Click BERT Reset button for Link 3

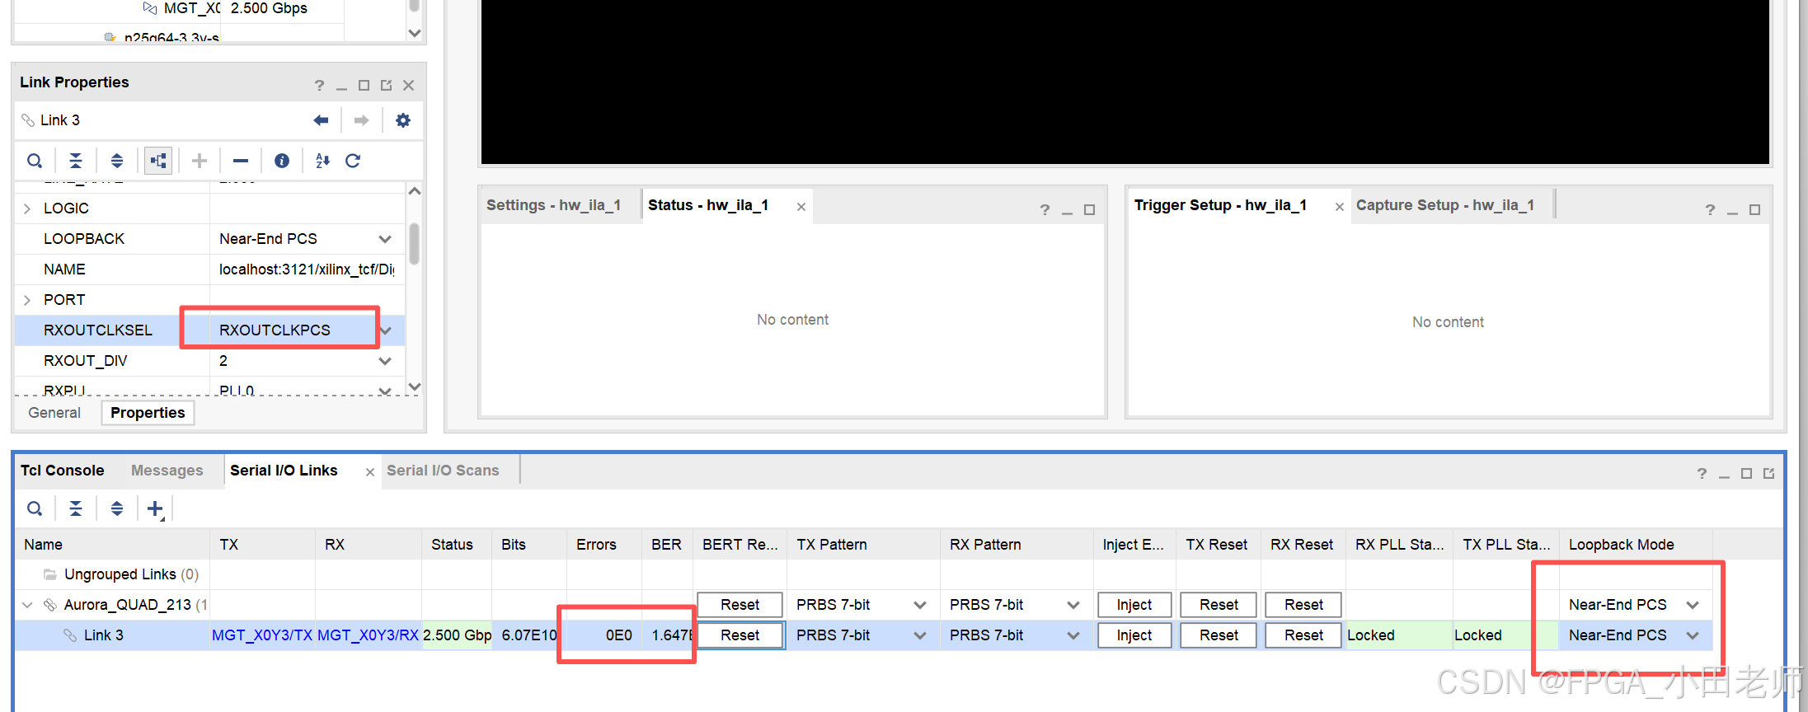740,635
